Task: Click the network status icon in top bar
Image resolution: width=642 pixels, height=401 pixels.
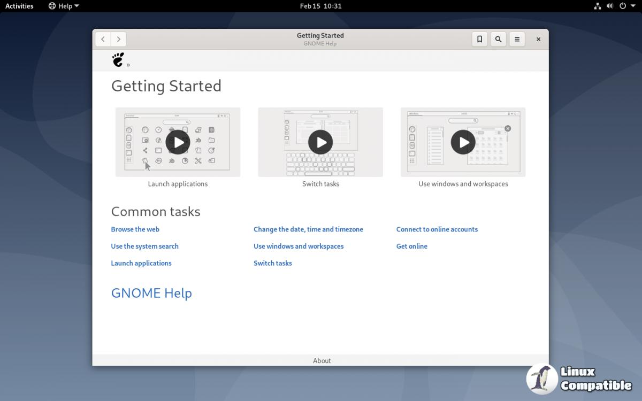Action: click(x=598, y=6)
